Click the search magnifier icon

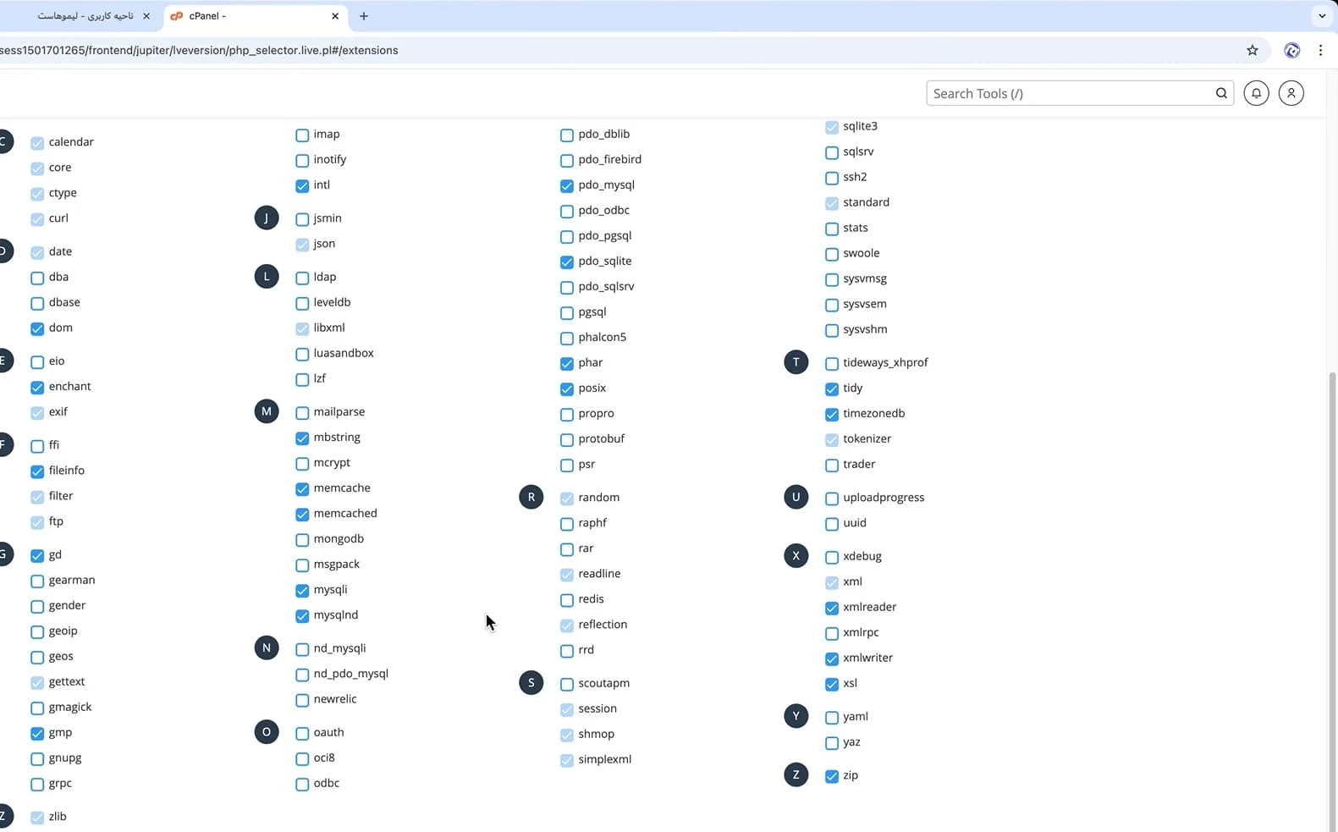click(1221, 93)
